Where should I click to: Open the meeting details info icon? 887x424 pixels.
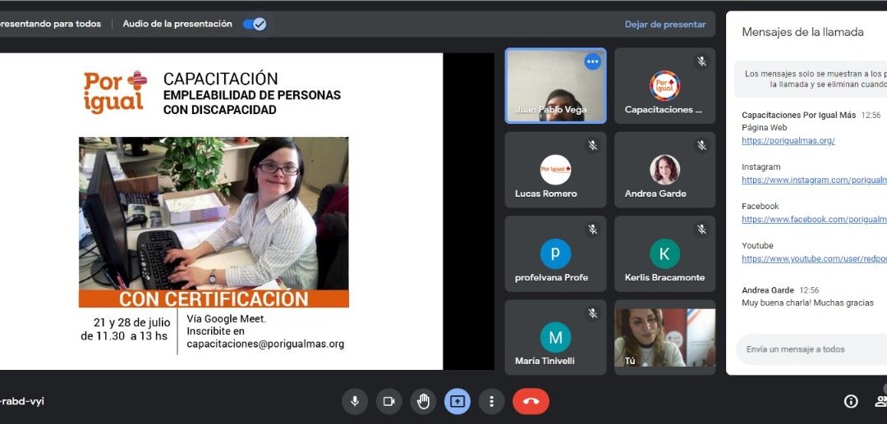coord(851,401)
